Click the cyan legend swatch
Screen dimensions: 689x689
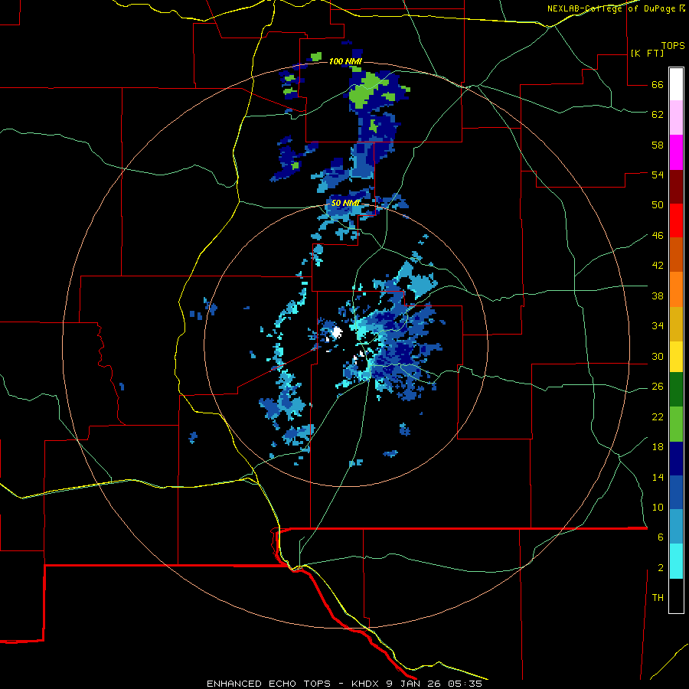(676, 561)
